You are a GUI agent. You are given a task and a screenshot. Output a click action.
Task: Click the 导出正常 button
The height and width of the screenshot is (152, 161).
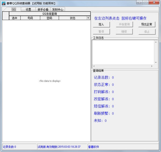click(147, 25)
